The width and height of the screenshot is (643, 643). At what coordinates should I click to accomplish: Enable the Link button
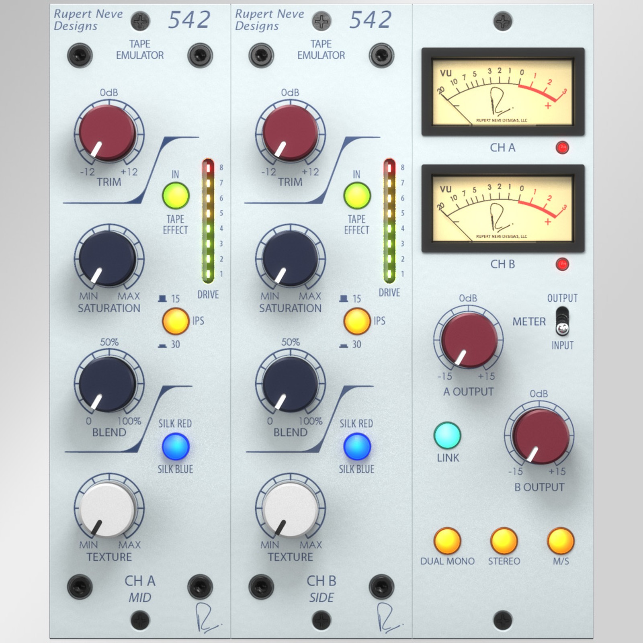coord(447,435)
